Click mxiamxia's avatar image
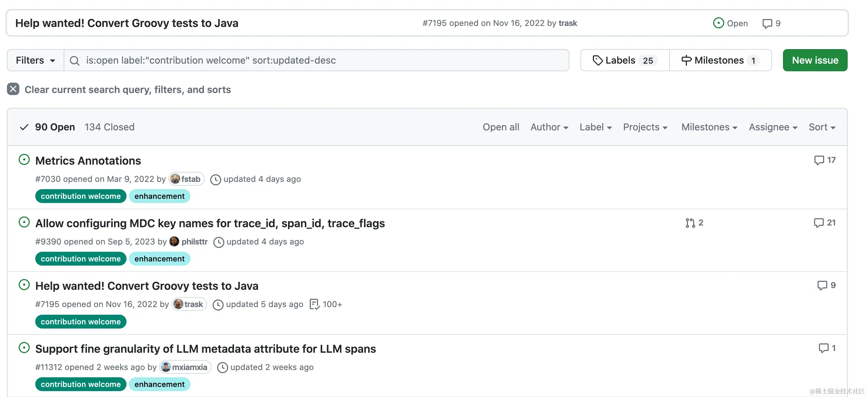867x397 pixels. [166, 367]
